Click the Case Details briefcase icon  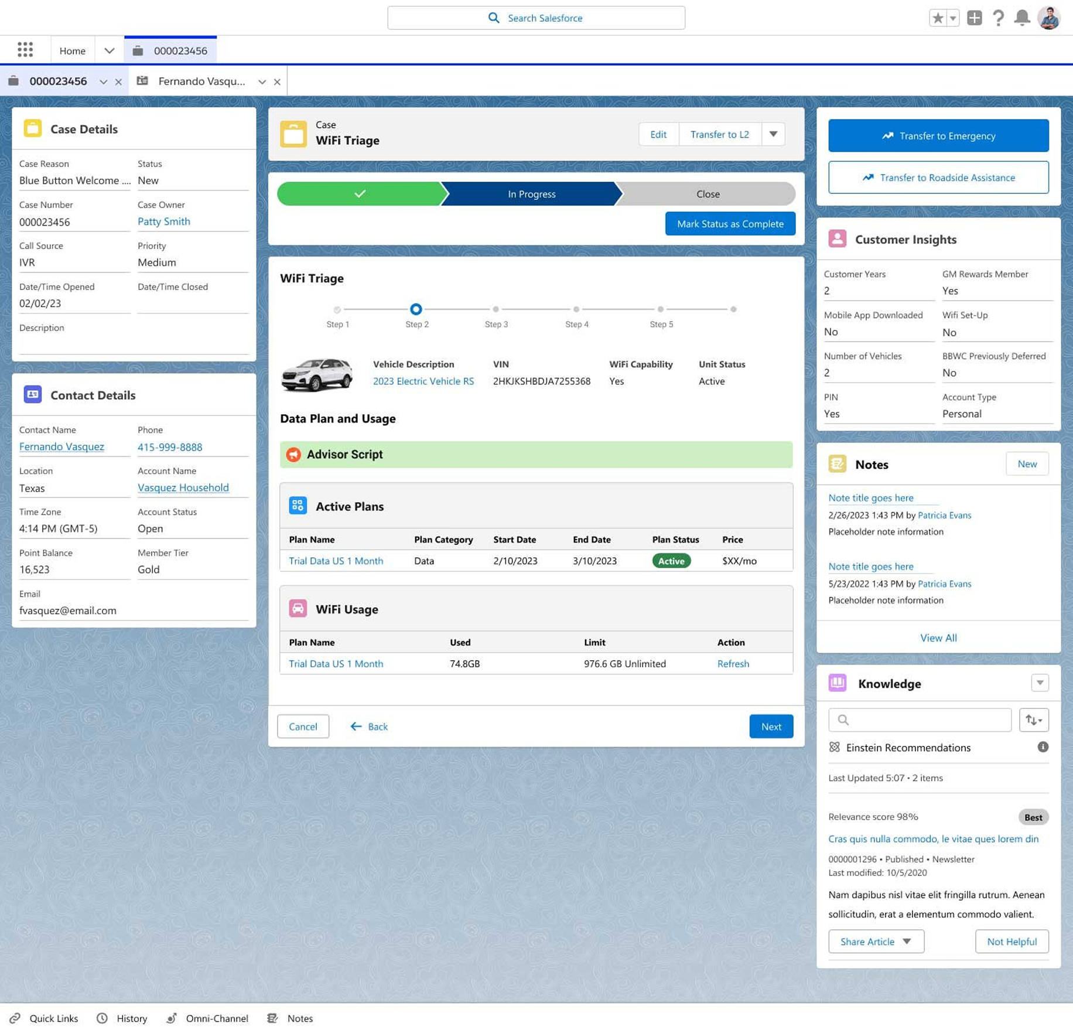(33, 128)
